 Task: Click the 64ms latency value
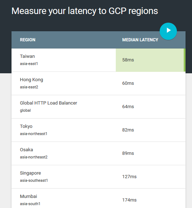128,107
